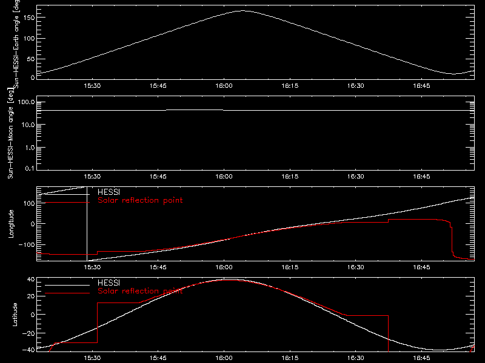Screen dimensions: 485x363
Task: Click the 50 tick label on Earth angle plot
Action: click(x=31, y=59)
